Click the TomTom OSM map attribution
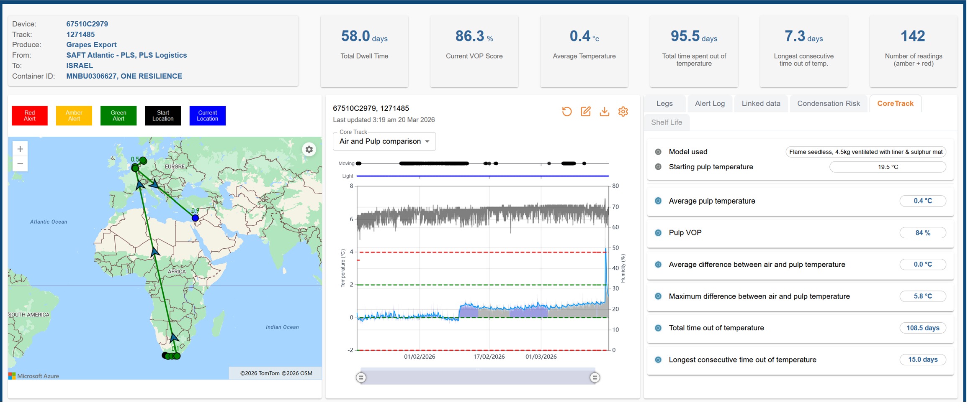Image resolution: width=968 pixels, height=413 pixels. pos(276,373)
